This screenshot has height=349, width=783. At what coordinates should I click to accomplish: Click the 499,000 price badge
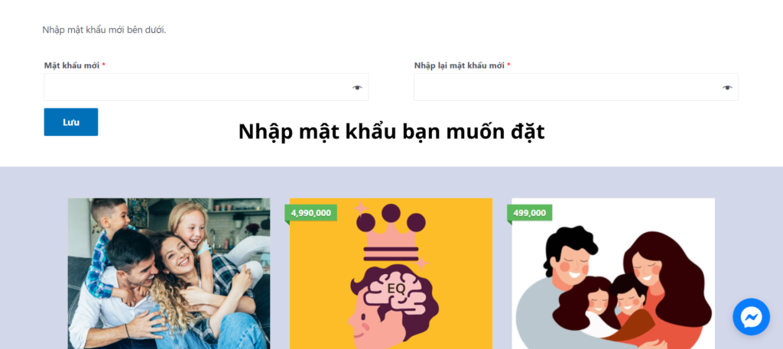[x=529, y=213]
